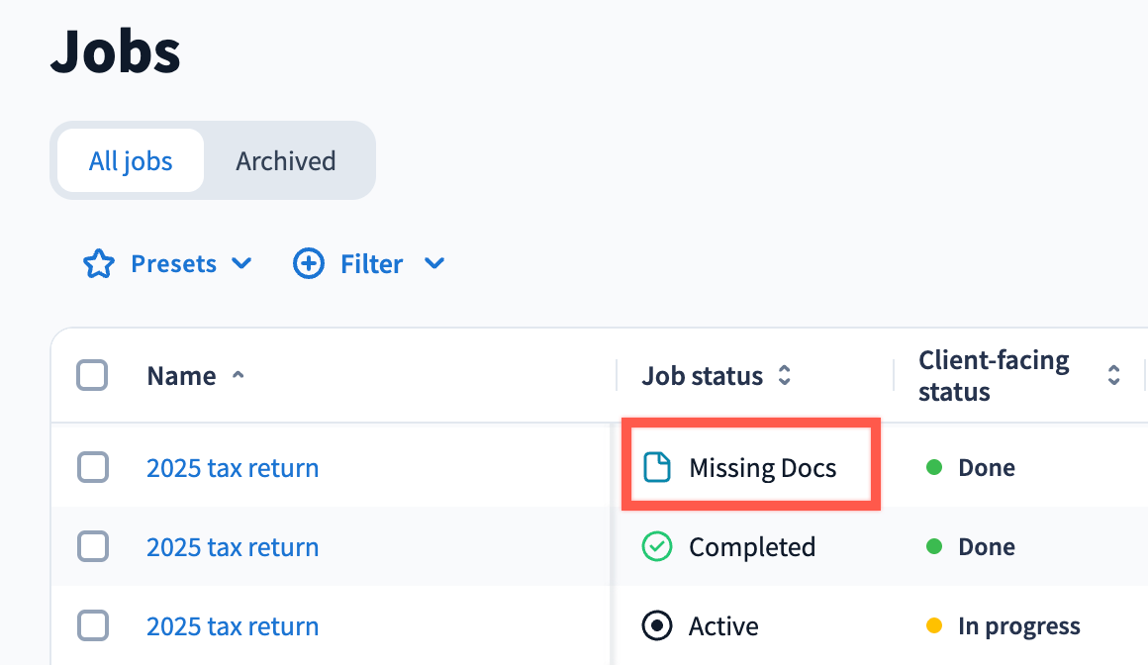Click the target icon beside Active status
The height and width of the screenshot is (665, 1148).
click(657, 626)
